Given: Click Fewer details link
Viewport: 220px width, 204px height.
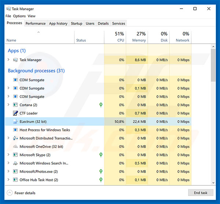Looking at the screenshot, I should [x=25, y=193].
